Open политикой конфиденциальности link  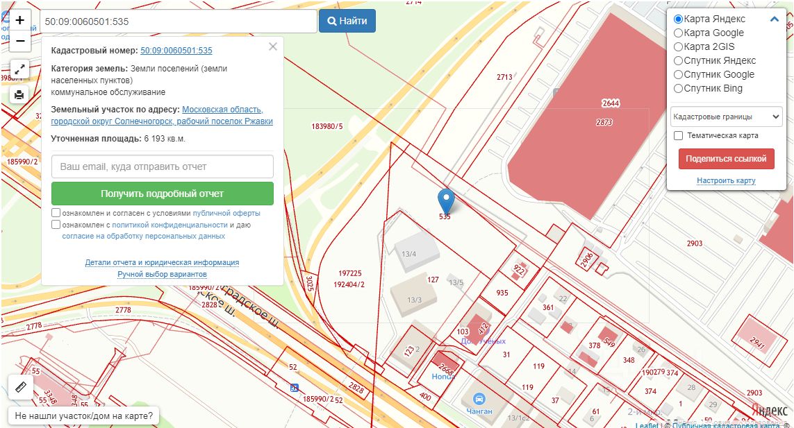[169, 225]
